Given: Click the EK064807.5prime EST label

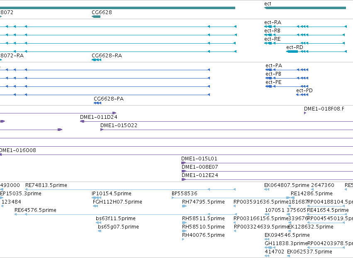Looking at the screenshot, I should 287,185.
